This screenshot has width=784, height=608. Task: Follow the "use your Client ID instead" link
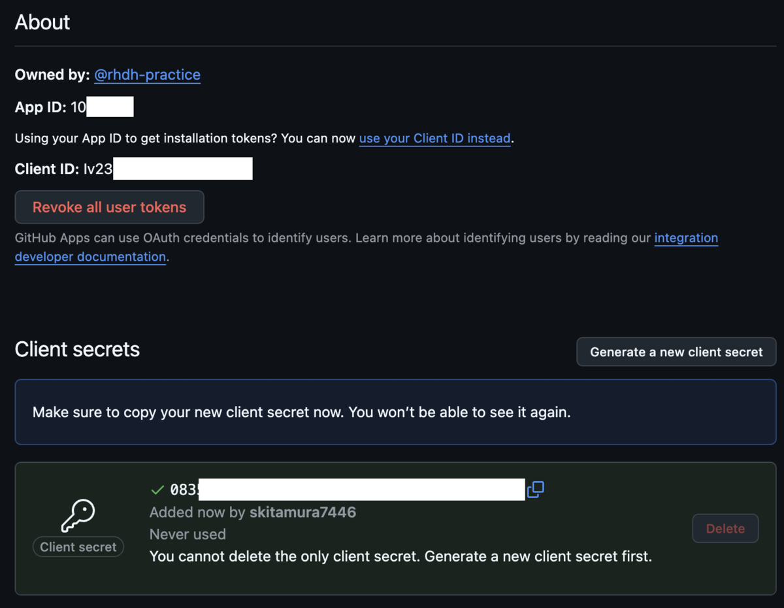[434, 139]
